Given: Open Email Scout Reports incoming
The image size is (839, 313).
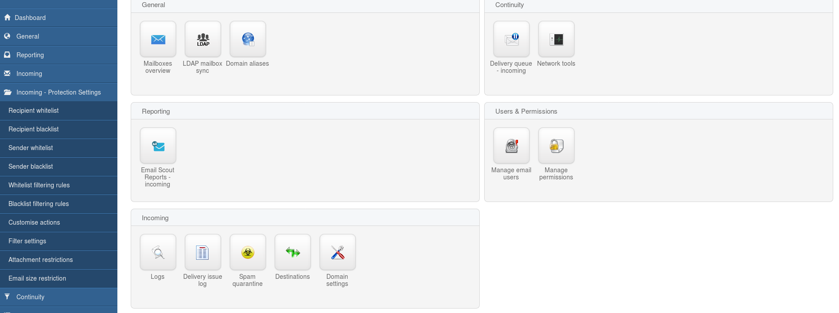Looking at the screenshot, I should click(x=158, y=146).
